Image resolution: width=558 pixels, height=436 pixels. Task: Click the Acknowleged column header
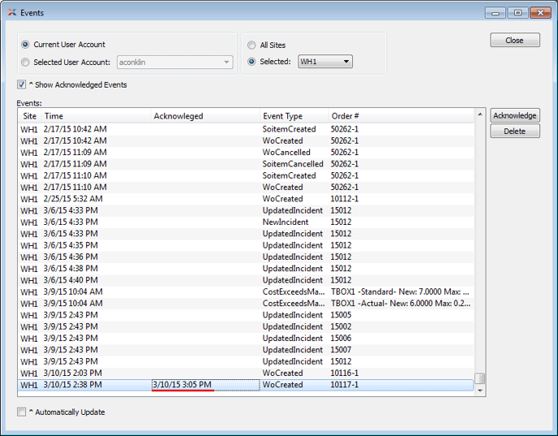[x=205, y=116]
